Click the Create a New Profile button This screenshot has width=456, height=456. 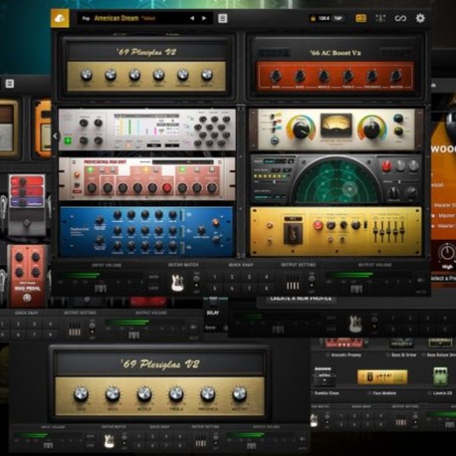coord(301,299)
